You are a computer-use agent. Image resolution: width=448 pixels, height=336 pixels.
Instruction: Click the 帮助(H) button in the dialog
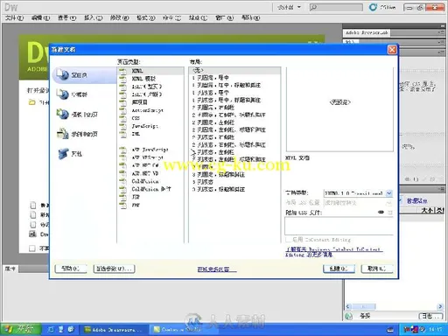(x=71, y=269)
